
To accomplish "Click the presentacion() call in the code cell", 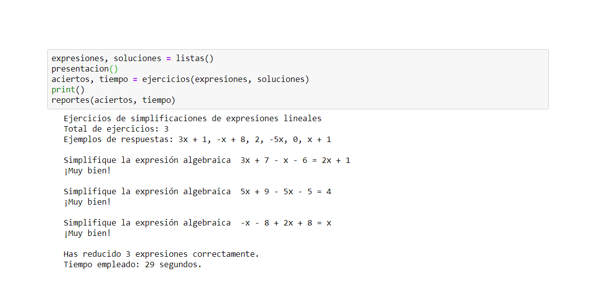I will pos(84,69).
